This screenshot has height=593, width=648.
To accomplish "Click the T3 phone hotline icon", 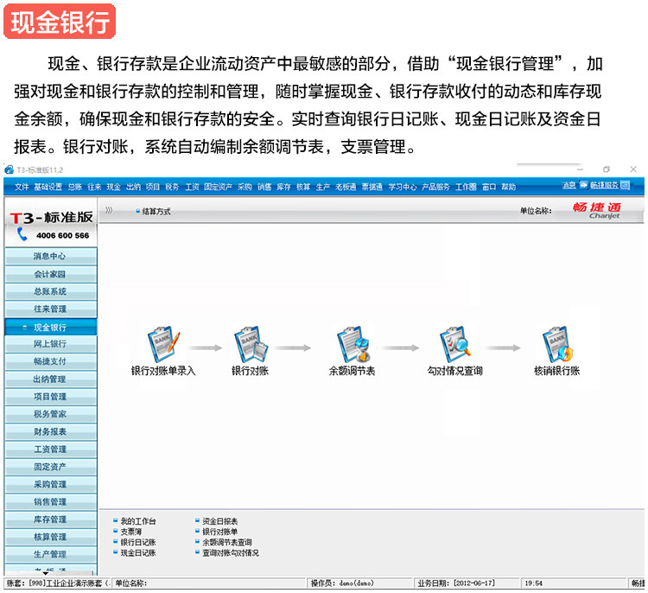I will click(22, 234).
